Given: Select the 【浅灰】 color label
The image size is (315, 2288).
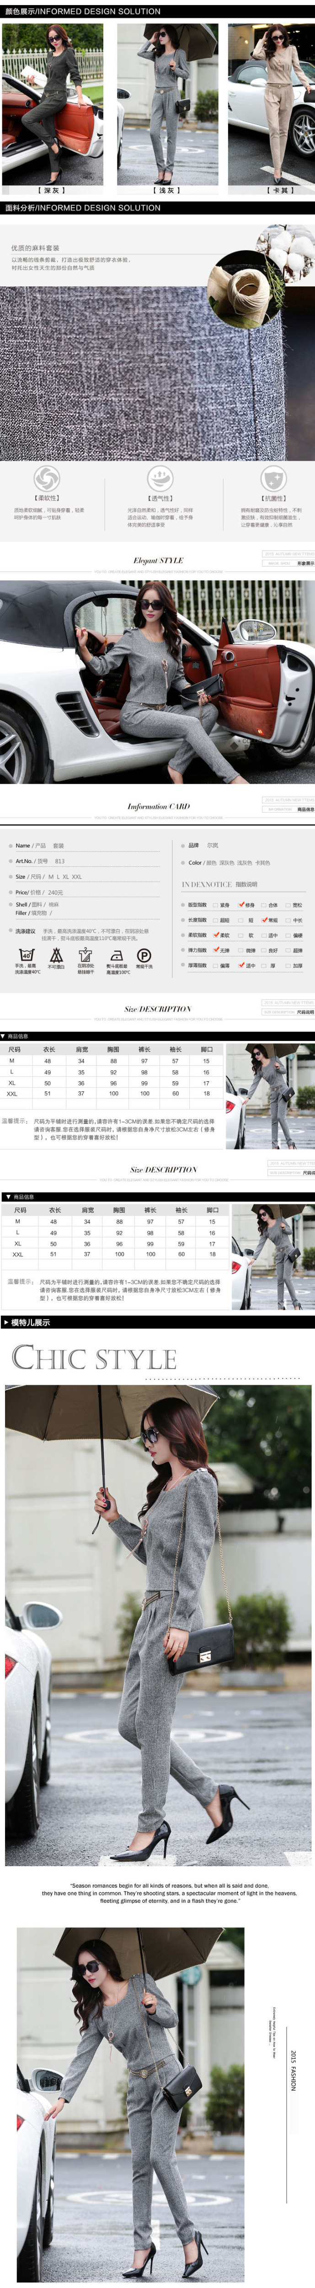Looking at the screenshot, I should 167,190.
